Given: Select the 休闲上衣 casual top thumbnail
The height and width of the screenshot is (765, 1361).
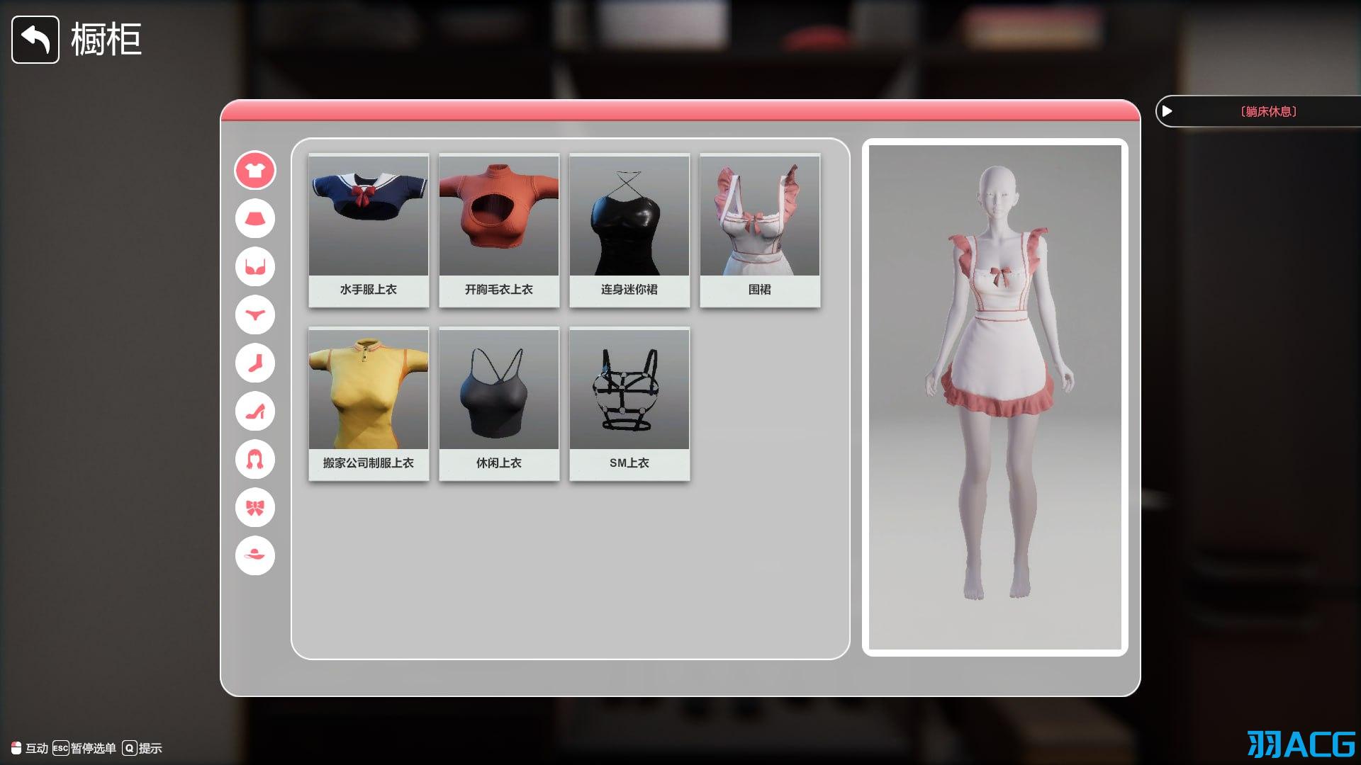Looking at the screenshot, I should (499, 388).
